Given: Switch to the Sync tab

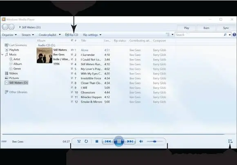Looking at the screenshot, I should coord(226,28).
